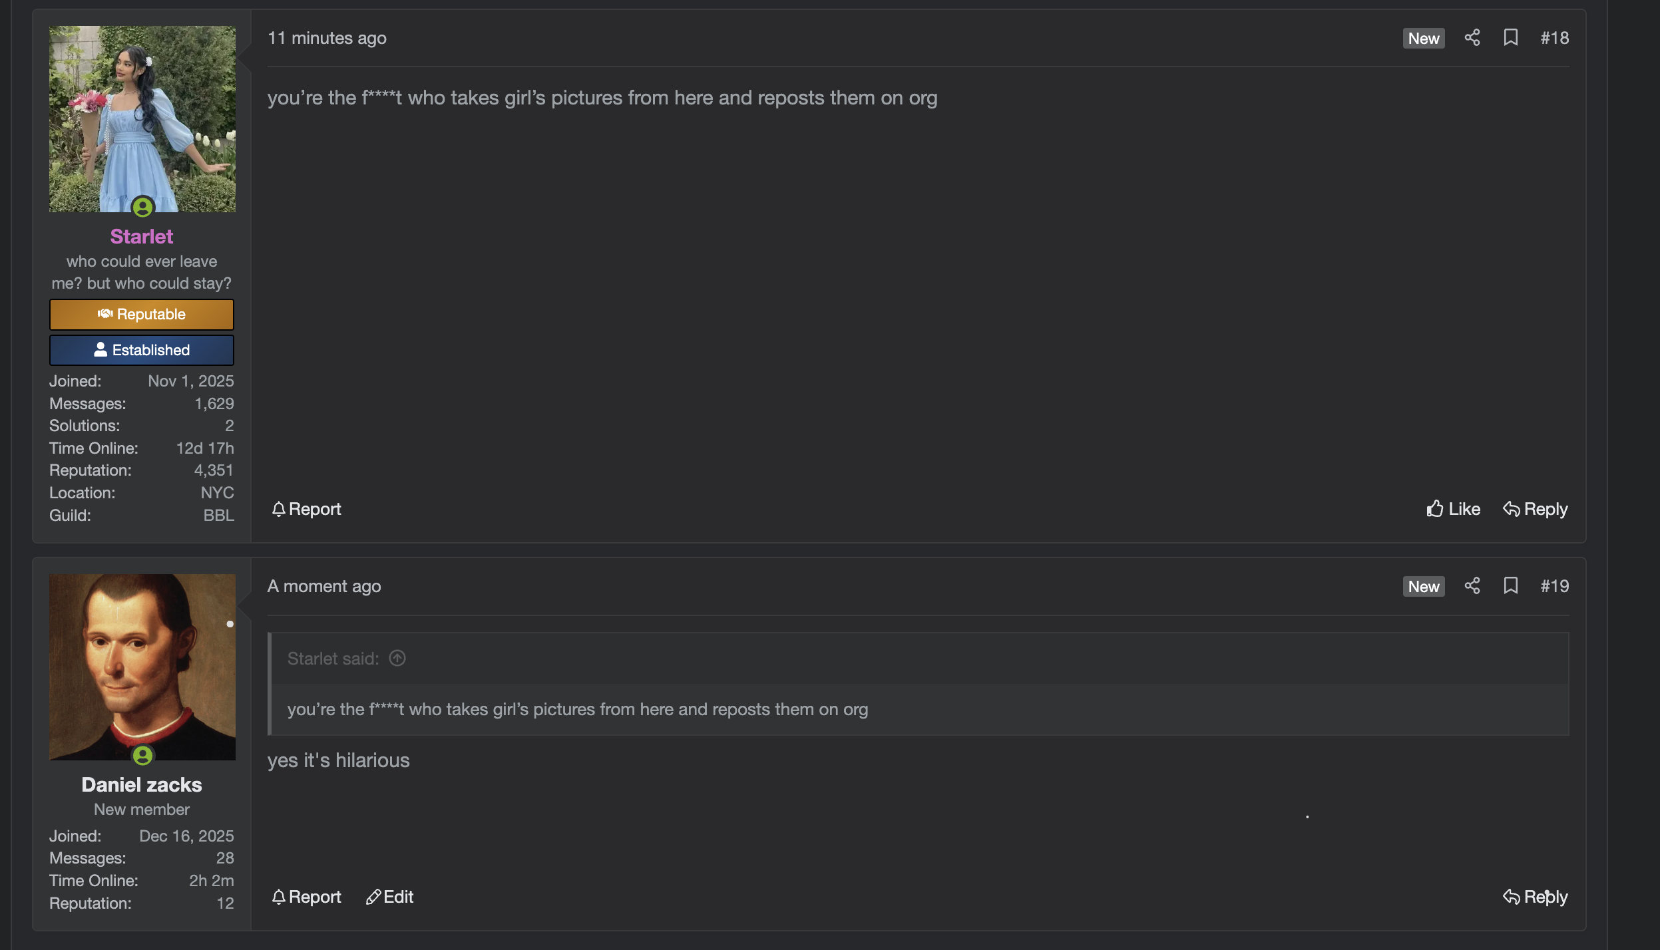Bookmark post #19
This screenshot has height=950, width=1660.
pyautogui.click(x=1510, y=586)
